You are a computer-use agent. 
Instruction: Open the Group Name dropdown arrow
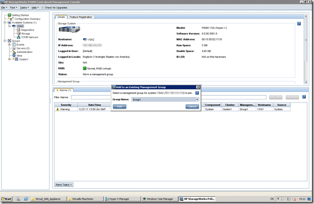[197, 99]
